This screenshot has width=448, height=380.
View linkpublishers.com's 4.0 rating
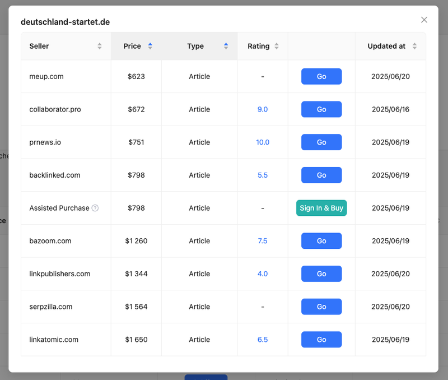pyautogui.click(x=262, y=274)
